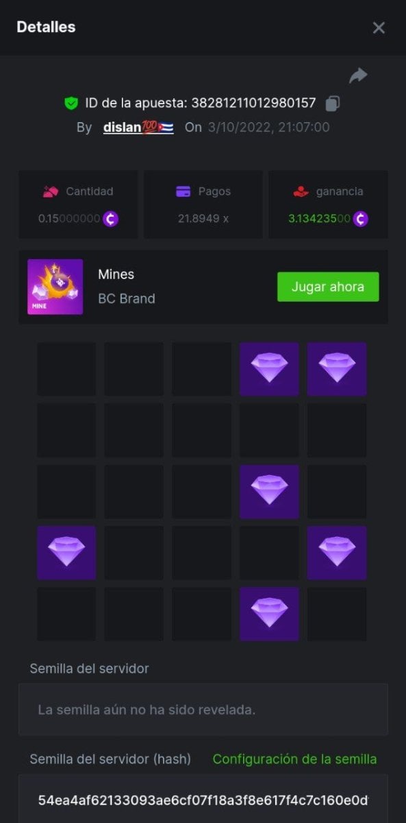Click the diamond in the first column of the fourth row
Viewport: 406px width, 823px height.
click(66, 551)
